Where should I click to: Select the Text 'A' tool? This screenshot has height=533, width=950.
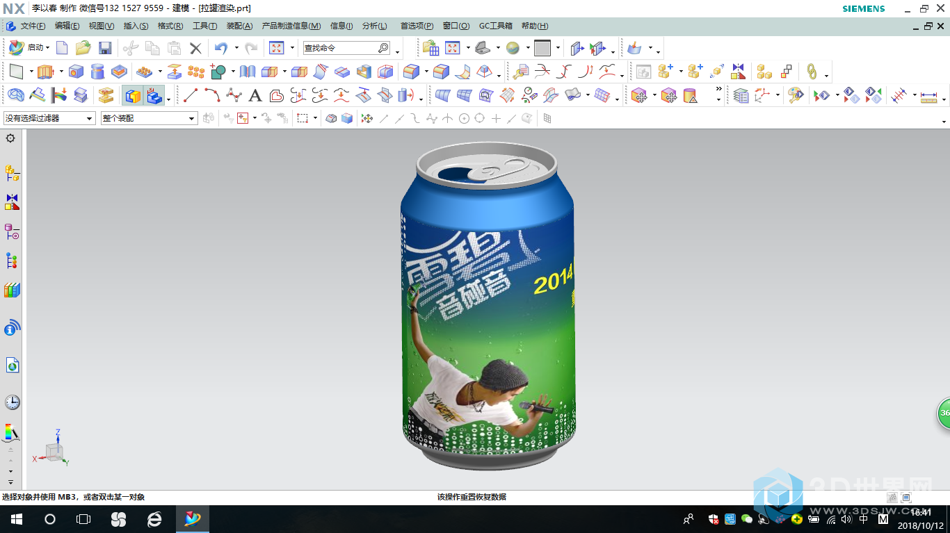click(x=255, y=95)
